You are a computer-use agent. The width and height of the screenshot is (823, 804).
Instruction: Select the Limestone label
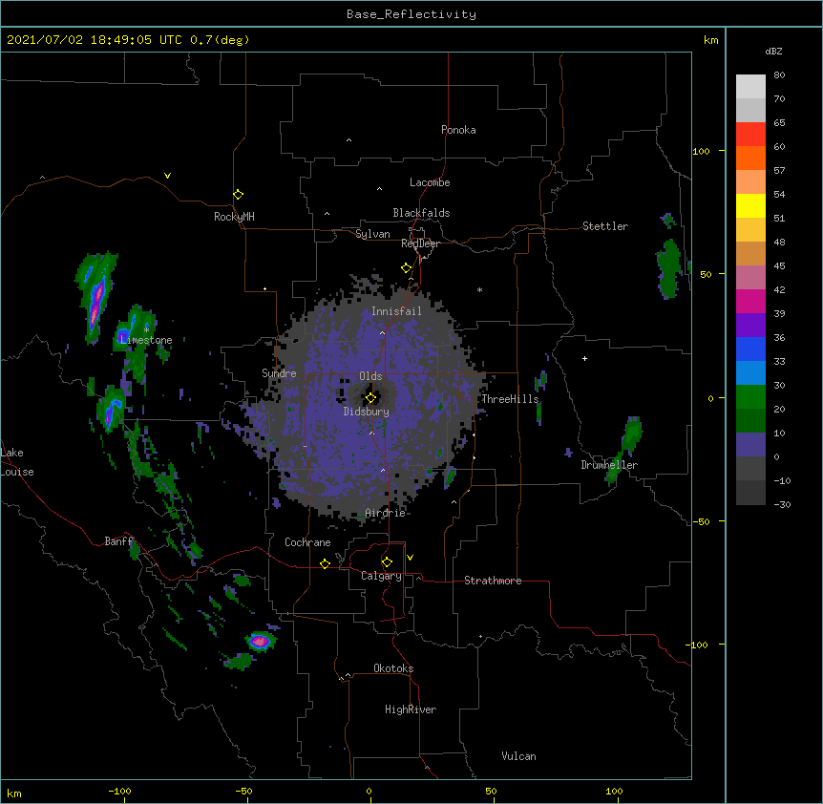pos(146,340)
